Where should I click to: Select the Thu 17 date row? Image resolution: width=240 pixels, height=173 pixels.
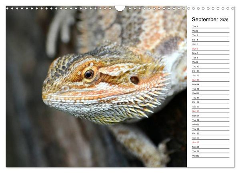(x=211, y=98)
